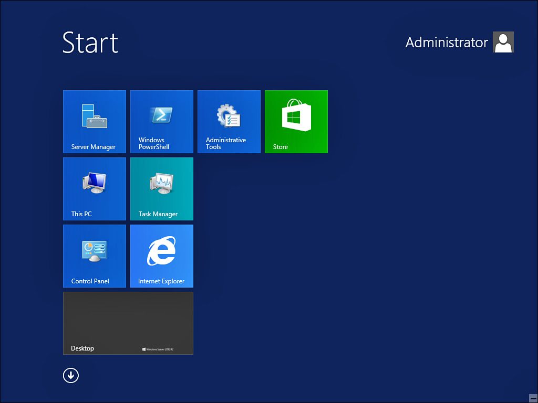
Task: Click the user account avatar picture
Action: pos(503,43)
